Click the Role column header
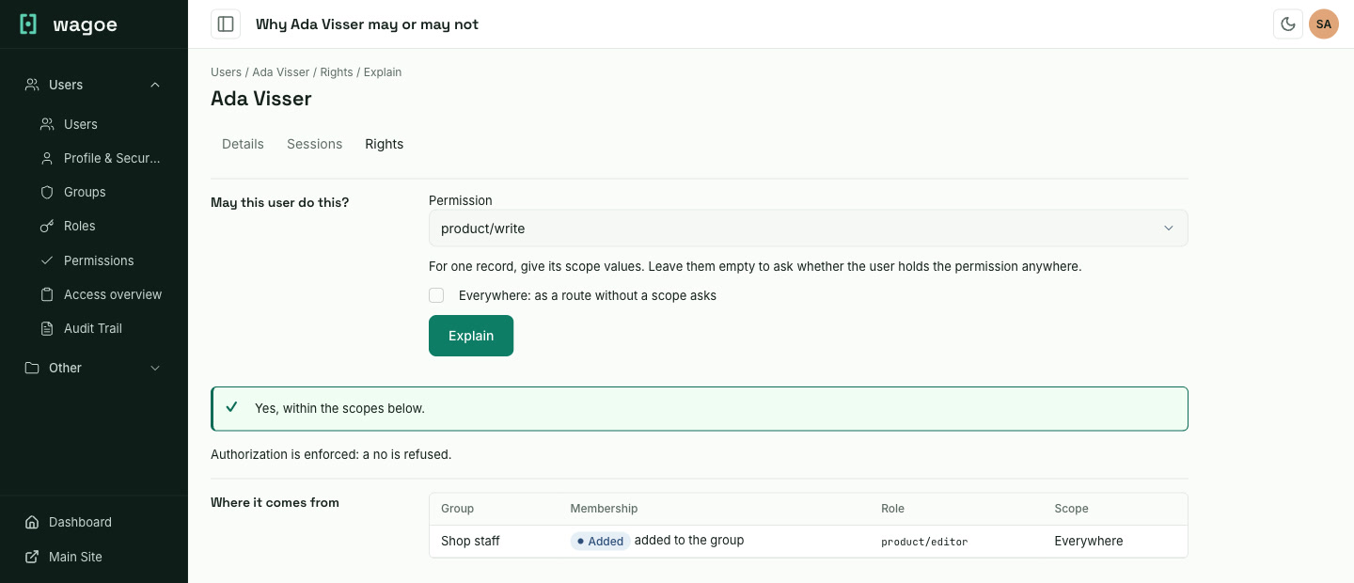This screenshot has width=1354, height=583. [x=892, y=509]
